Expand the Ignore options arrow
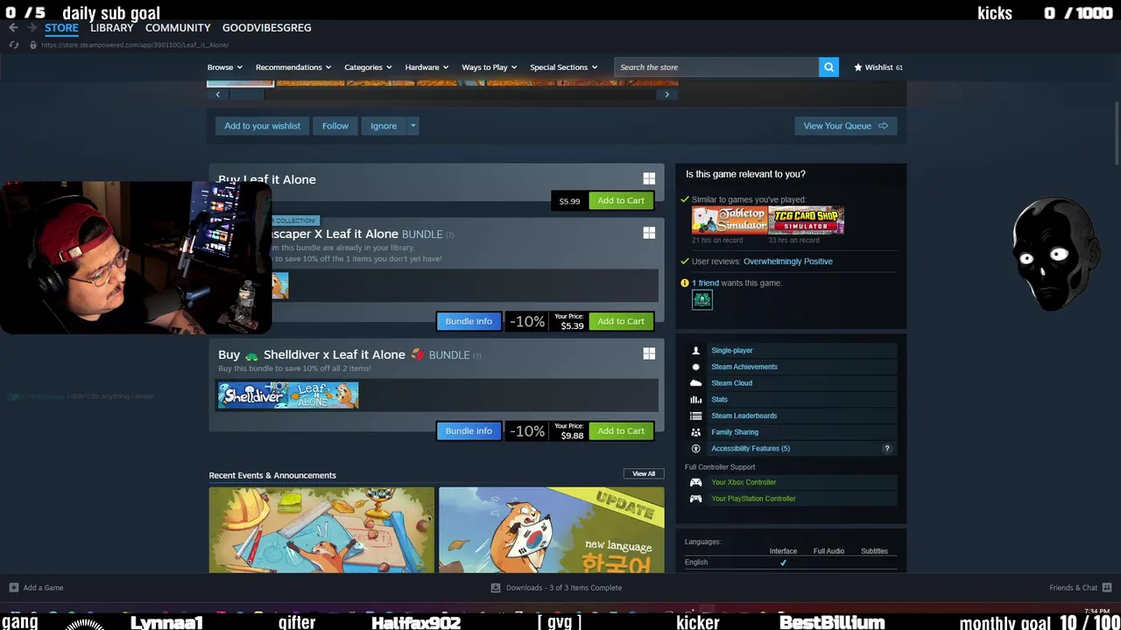 [x=412, y=126]
